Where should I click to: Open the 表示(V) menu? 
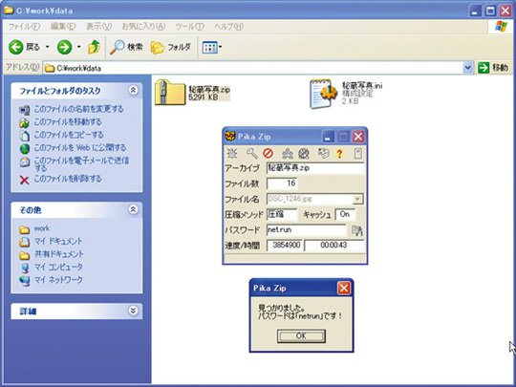point(98,27)
